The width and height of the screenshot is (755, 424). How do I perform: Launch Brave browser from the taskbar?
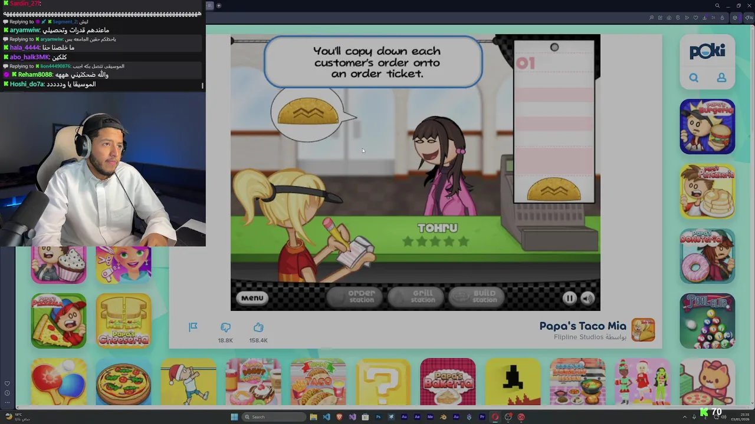(x=339, y=417)
